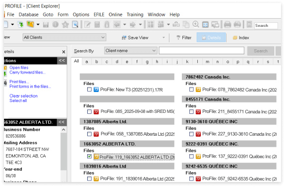The image size is (285, 187).
Task: Click the carry forward files toolbar icon
Action: click(x=20, y=24)
